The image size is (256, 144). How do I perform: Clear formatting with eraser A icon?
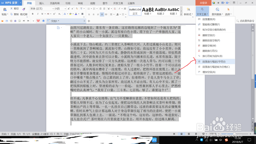(x=77, y=9)
